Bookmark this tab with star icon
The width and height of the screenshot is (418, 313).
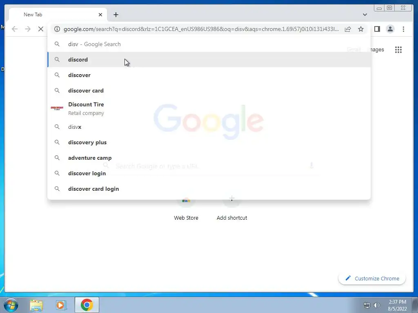coord(361,29)
